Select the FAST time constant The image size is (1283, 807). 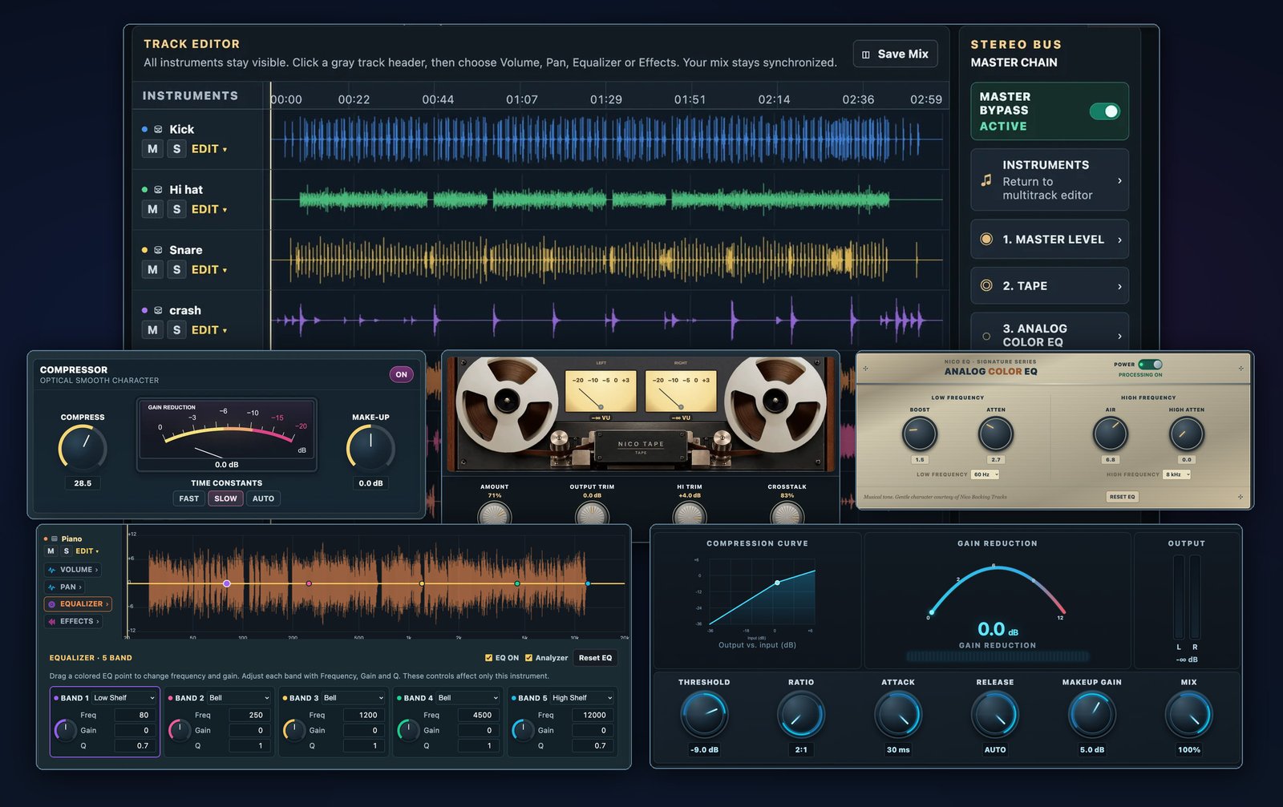click(189, 498)
